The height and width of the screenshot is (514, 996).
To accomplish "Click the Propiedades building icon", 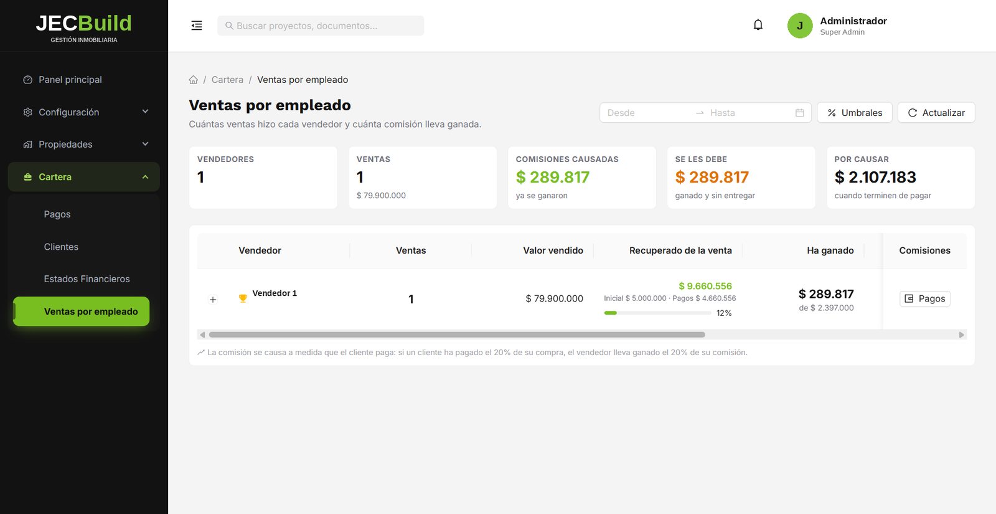I will point(28,145).
